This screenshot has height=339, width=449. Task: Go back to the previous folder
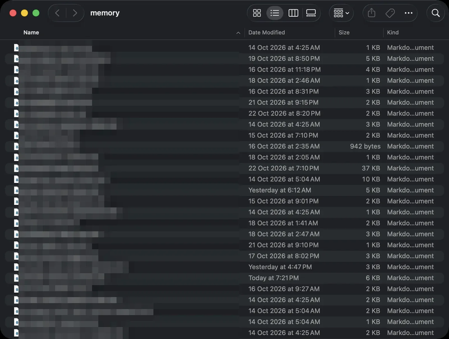[57, 13]
